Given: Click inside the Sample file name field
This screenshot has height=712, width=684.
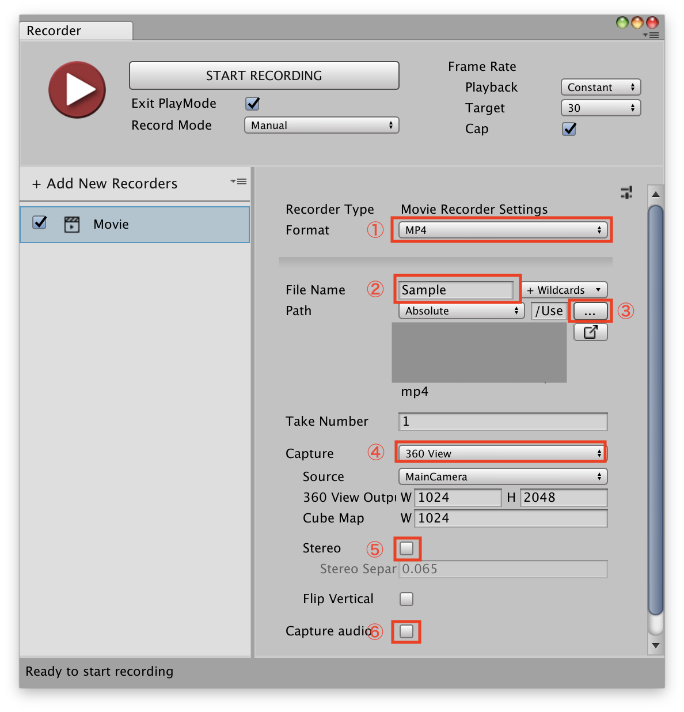Looking at the screenshot, I should pyautogui.click(x=455, y=290).
